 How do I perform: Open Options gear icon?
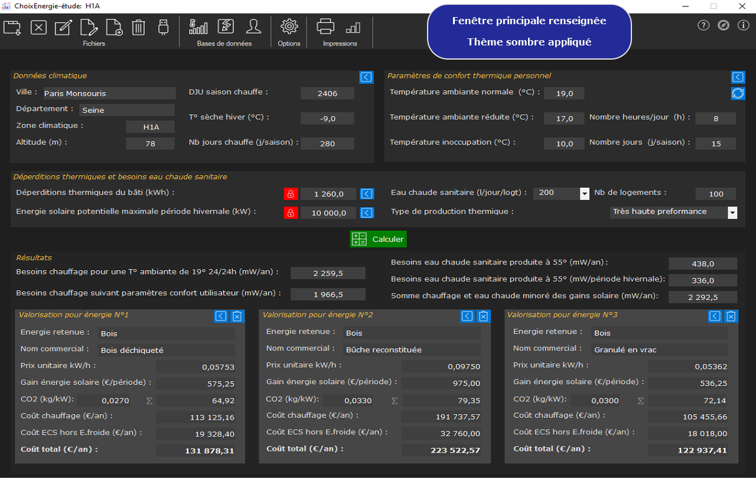pyautogui.click(x=289, y=27)
